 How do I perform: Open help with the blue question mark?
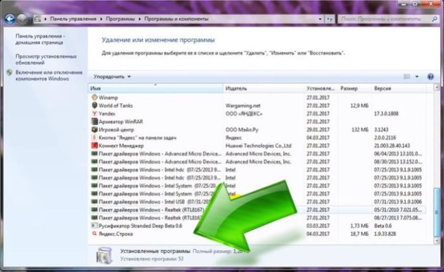(x=431, y=77)
